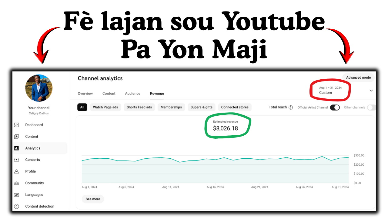The width and height of the screenshot is (388, 218).
Task: Select the Analytics bar-chart sidebar icon
Action: [17, 148]
